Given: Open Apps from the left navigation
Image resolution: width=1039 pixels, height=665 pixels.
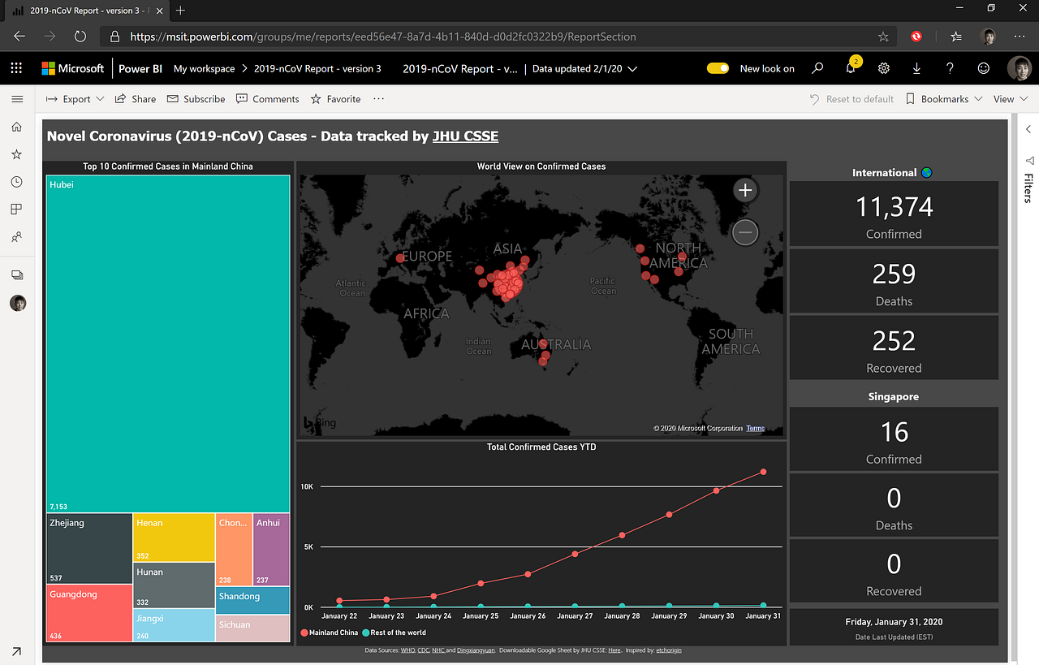Looking at the screenshot, I should pyautogui.click(x=16, y=209).
